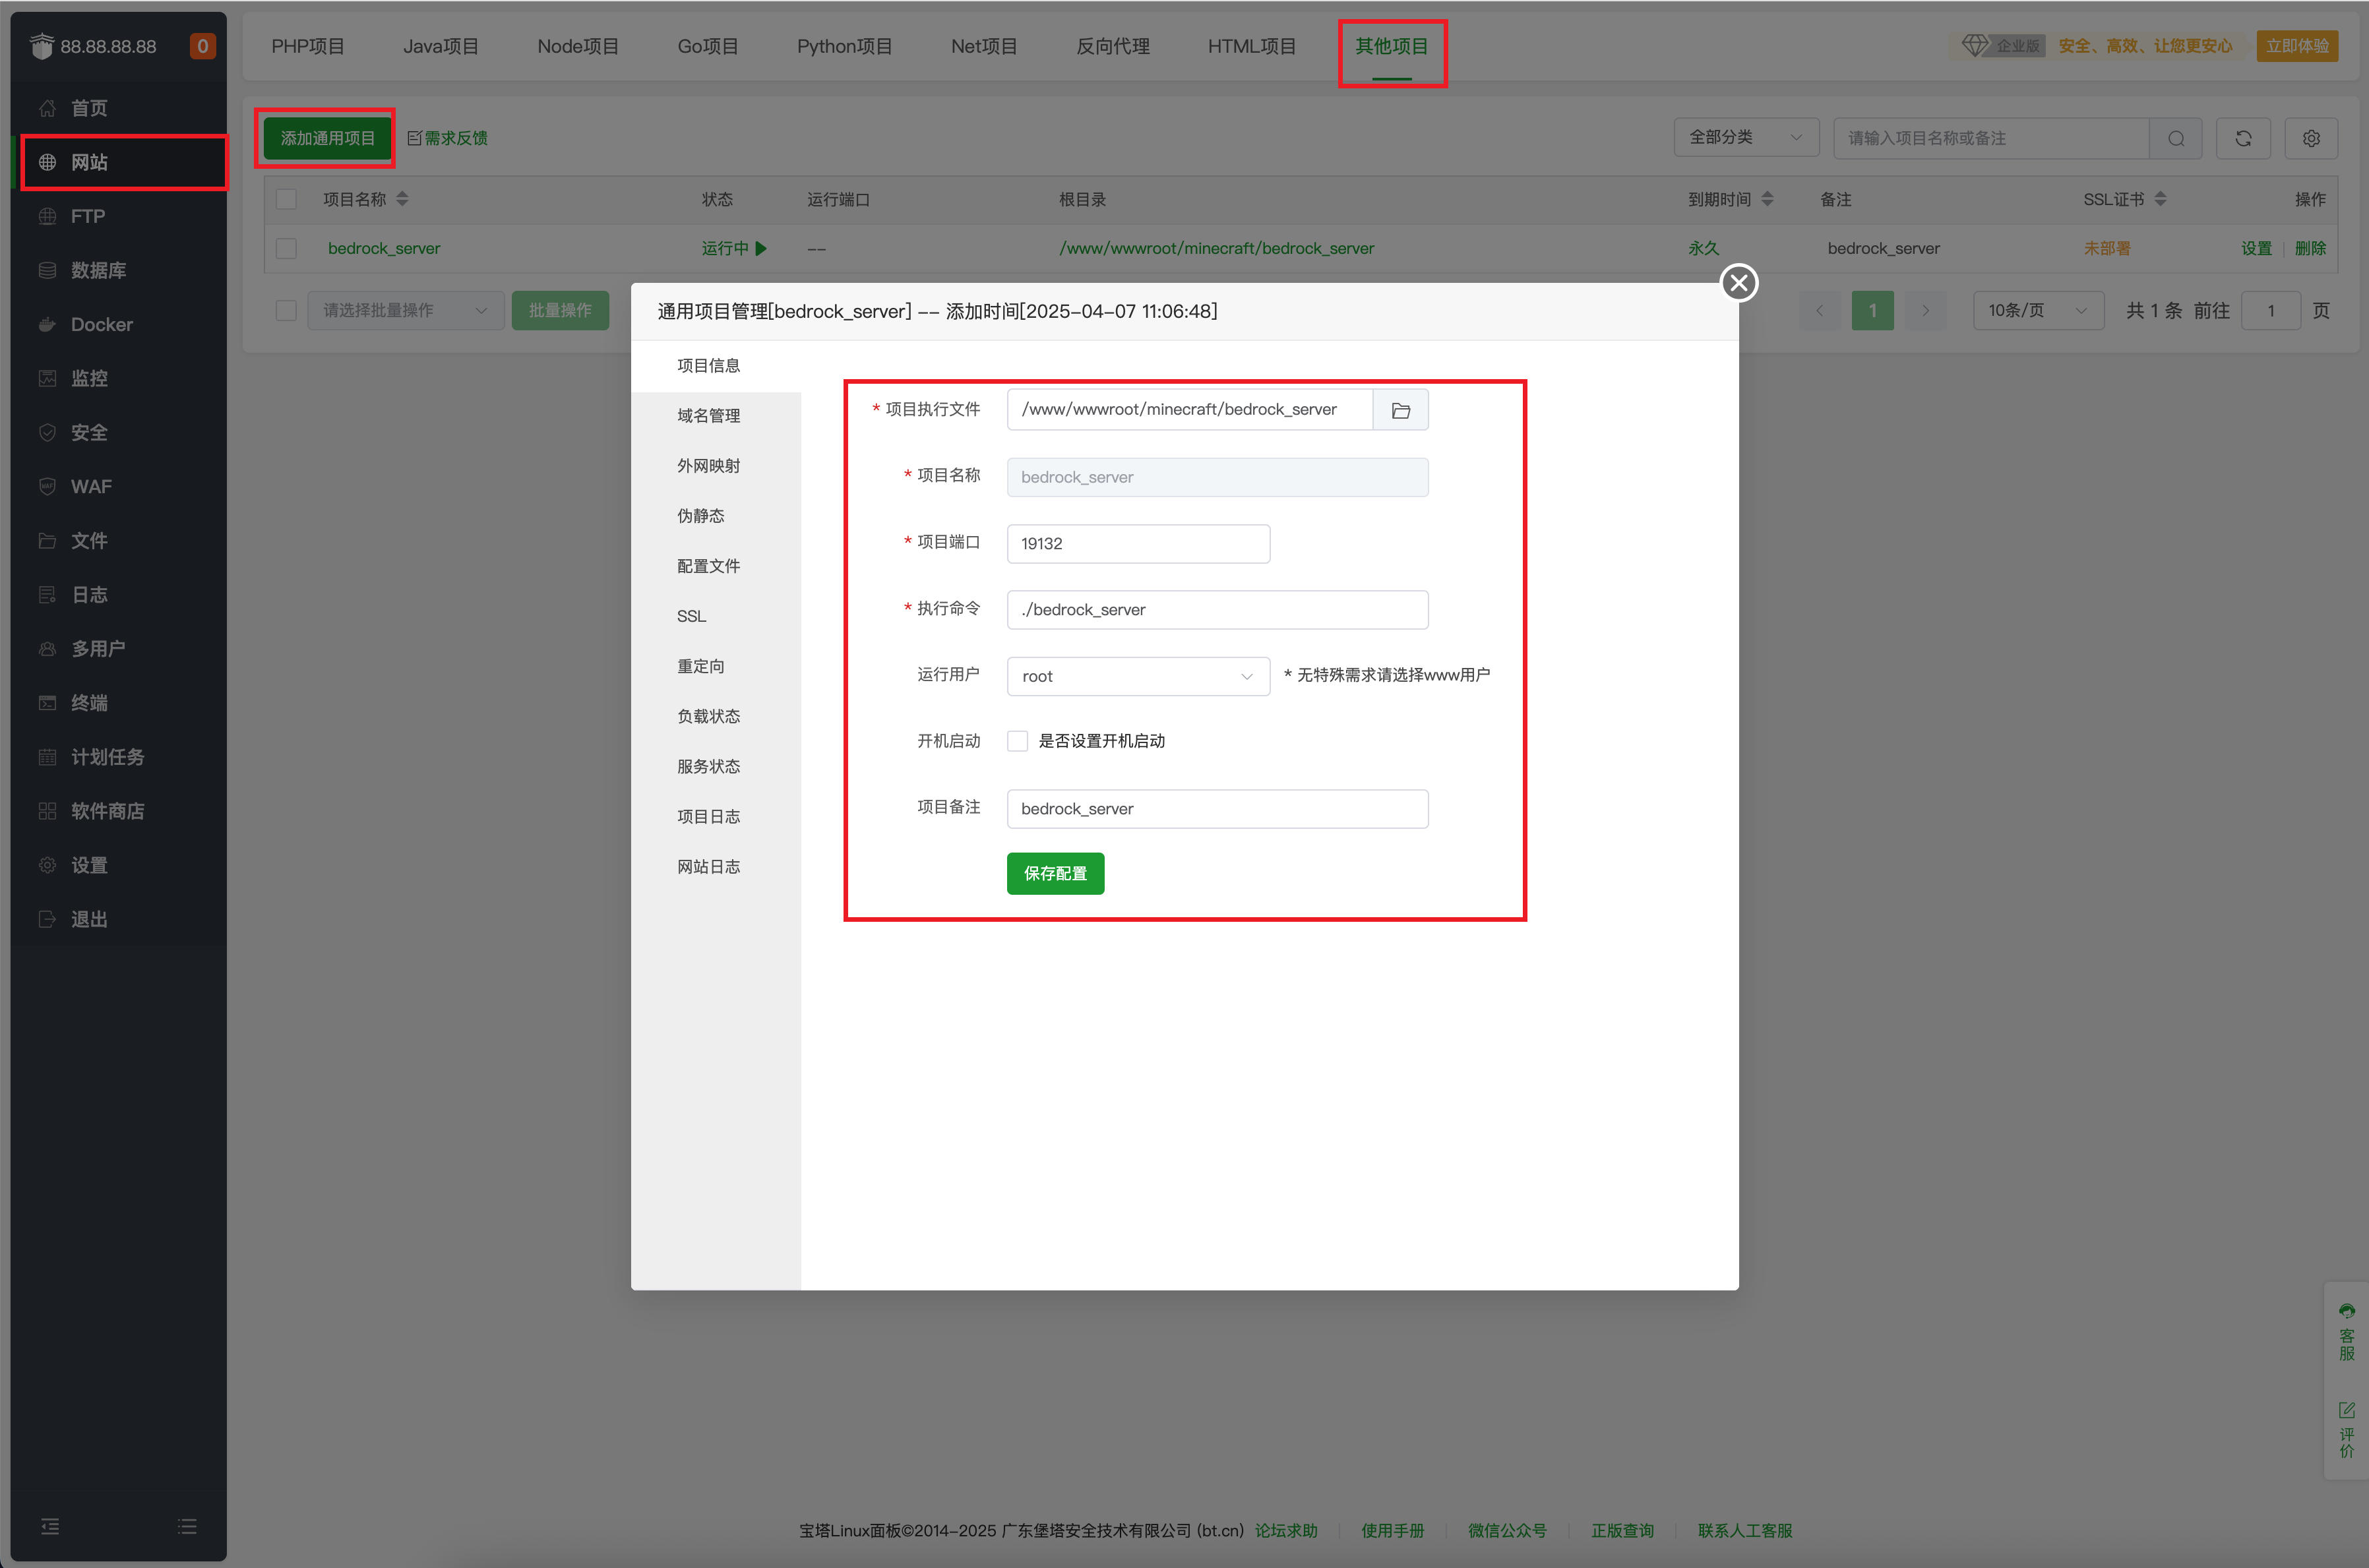Collapse the sidebar menu icon
The height and width of the screenshot is (1568, 2369).
[50, 1526]
